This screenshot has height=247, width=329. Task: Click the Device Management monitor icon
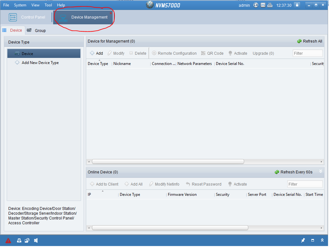(63, 18)
